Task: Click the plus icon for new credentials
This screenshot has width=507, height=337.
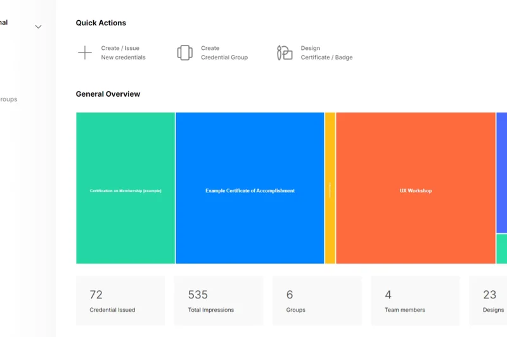Action: (85, 52)
